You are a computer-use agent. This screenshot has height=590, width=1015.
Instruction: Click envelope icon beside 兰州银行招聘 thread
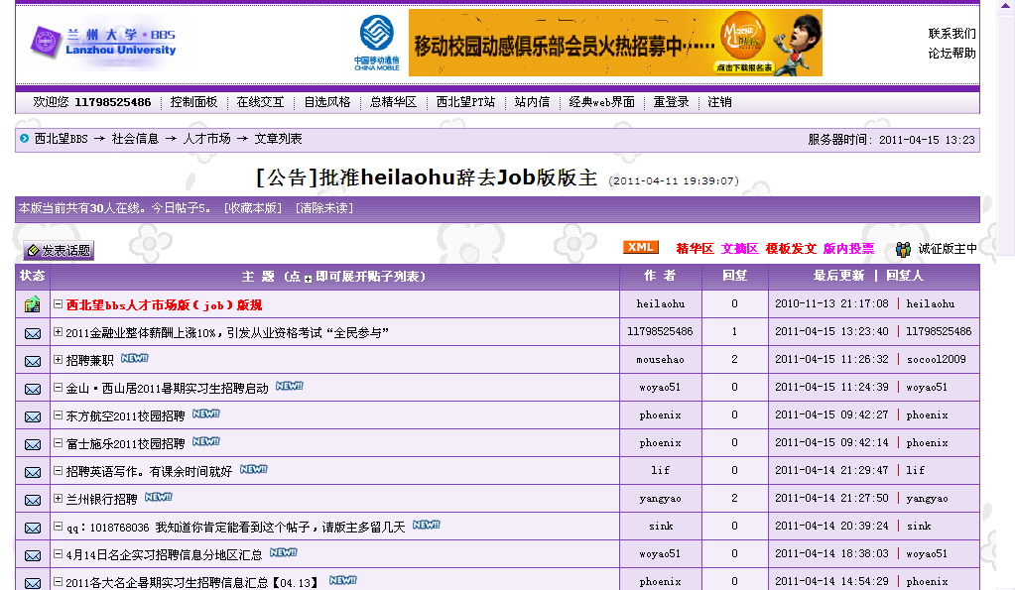[33, 500]
